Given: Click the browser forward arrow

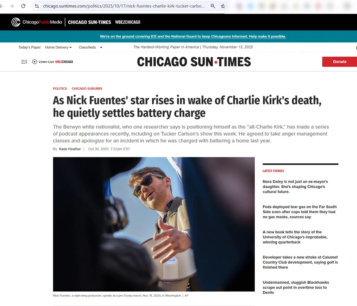Looking at the screenshot, I should [x=12, y=6].
